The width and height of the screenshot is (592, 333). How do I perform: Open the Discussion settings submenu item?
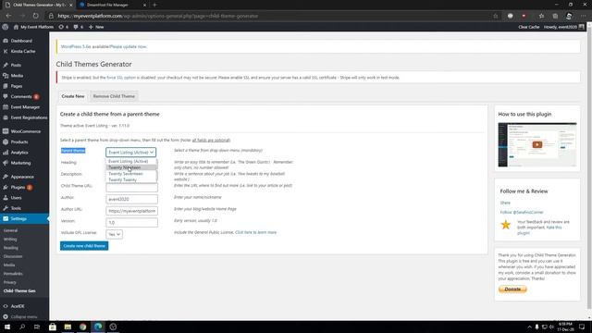[13, 256]
